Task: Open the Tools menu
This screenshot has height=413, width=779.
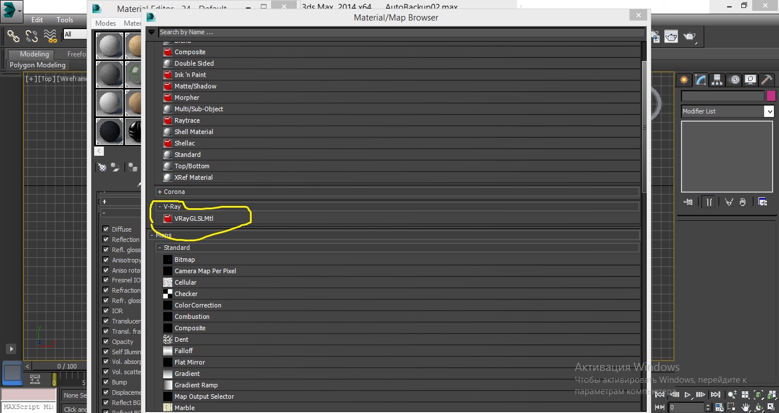Action: coord(65,19)
